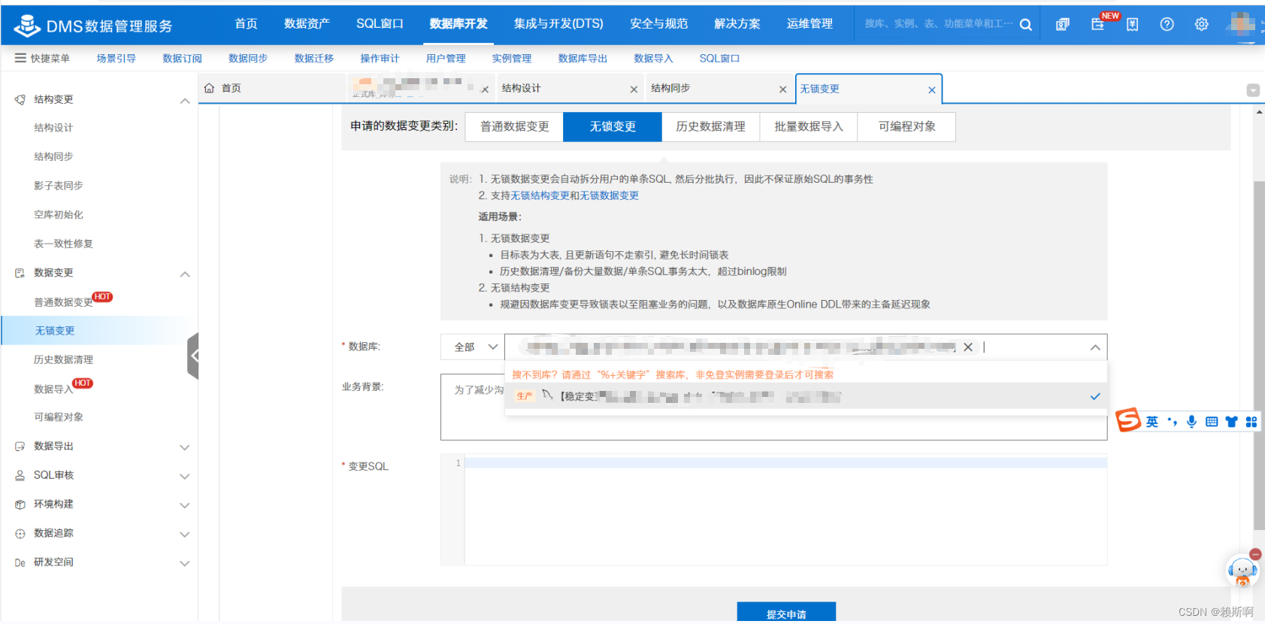
Task: Select the 无锁变更 change type button
Action: (613, 126)
